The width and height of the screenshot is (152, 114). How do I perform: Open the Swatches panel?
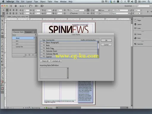pos(139,44)
